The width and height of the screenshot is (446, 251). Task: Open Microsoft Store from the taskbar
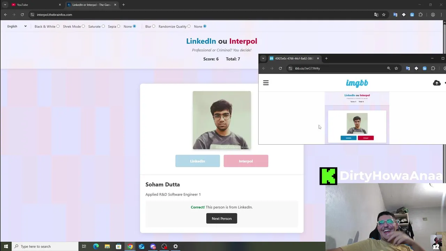(x=118, y=246)
